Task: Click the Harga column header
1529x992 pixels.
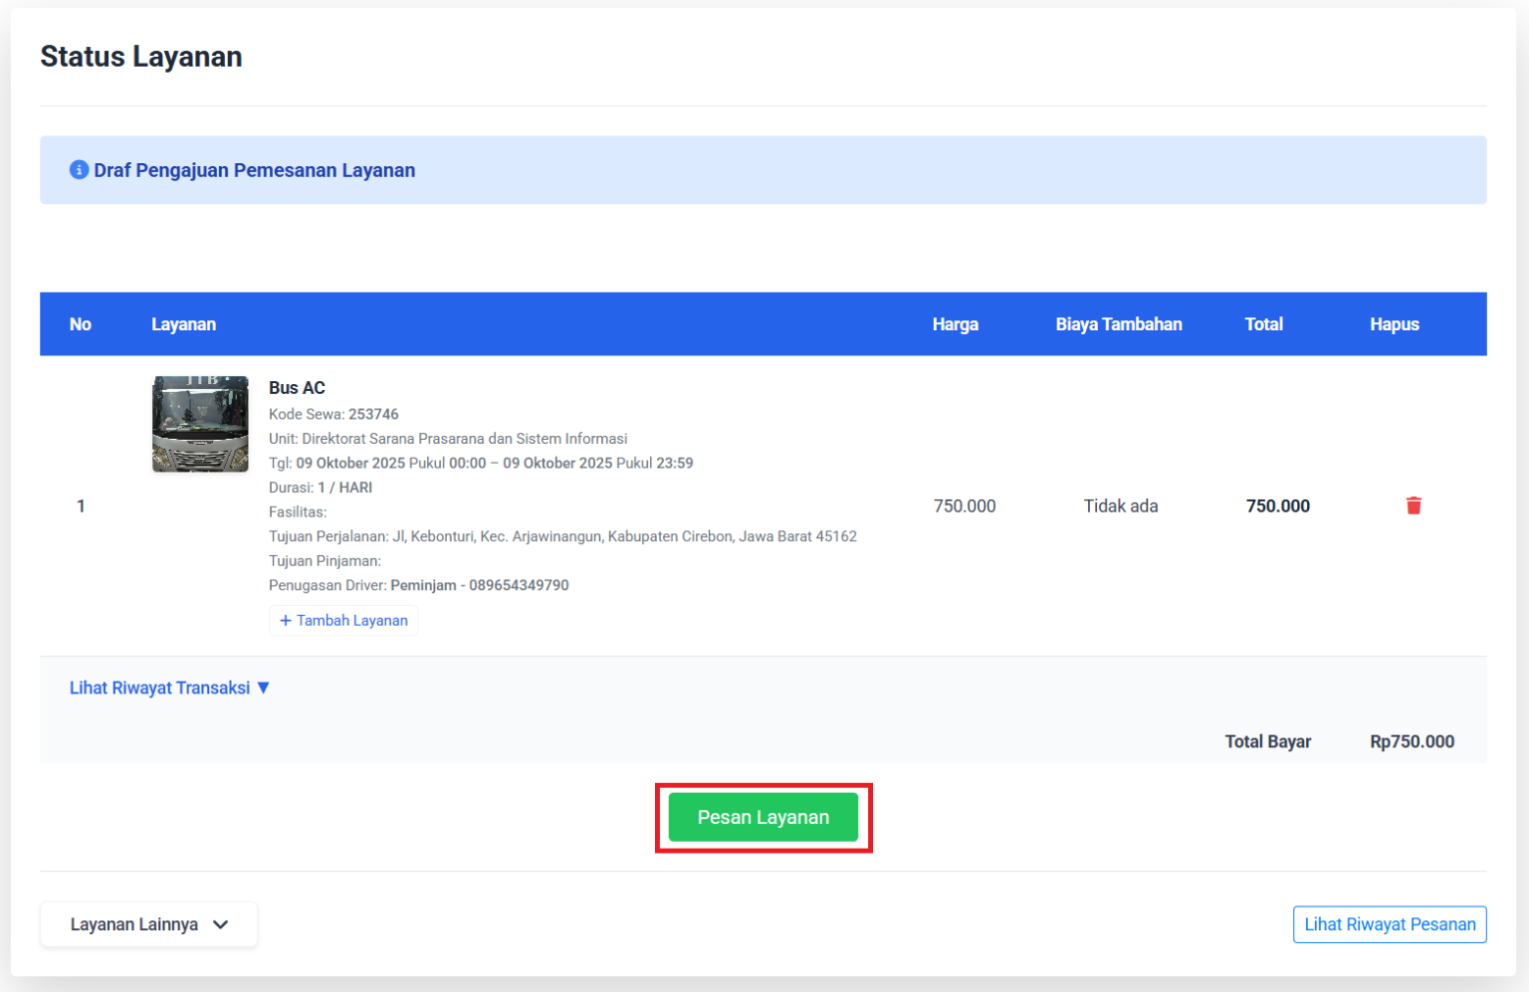Action: coord(956,324)
